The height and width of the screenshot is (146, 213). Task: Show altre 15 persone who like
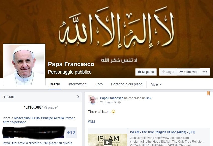14,122
